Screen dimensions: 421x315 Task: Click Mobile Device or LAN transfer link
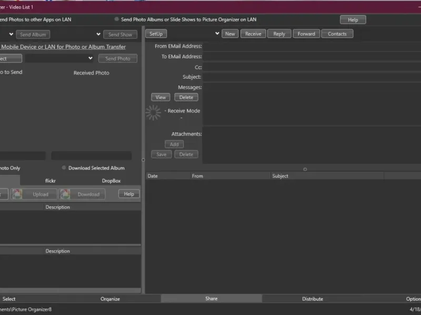[x=63, y=47]
